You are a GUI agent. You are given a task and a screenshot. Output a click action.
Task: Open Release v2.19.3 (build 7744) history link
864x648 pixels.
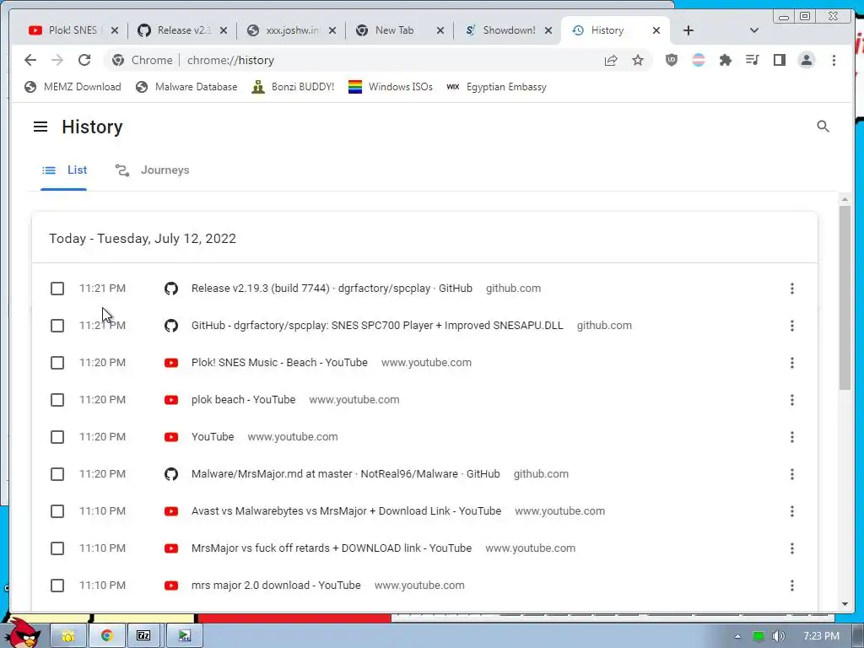coord(332,289)
